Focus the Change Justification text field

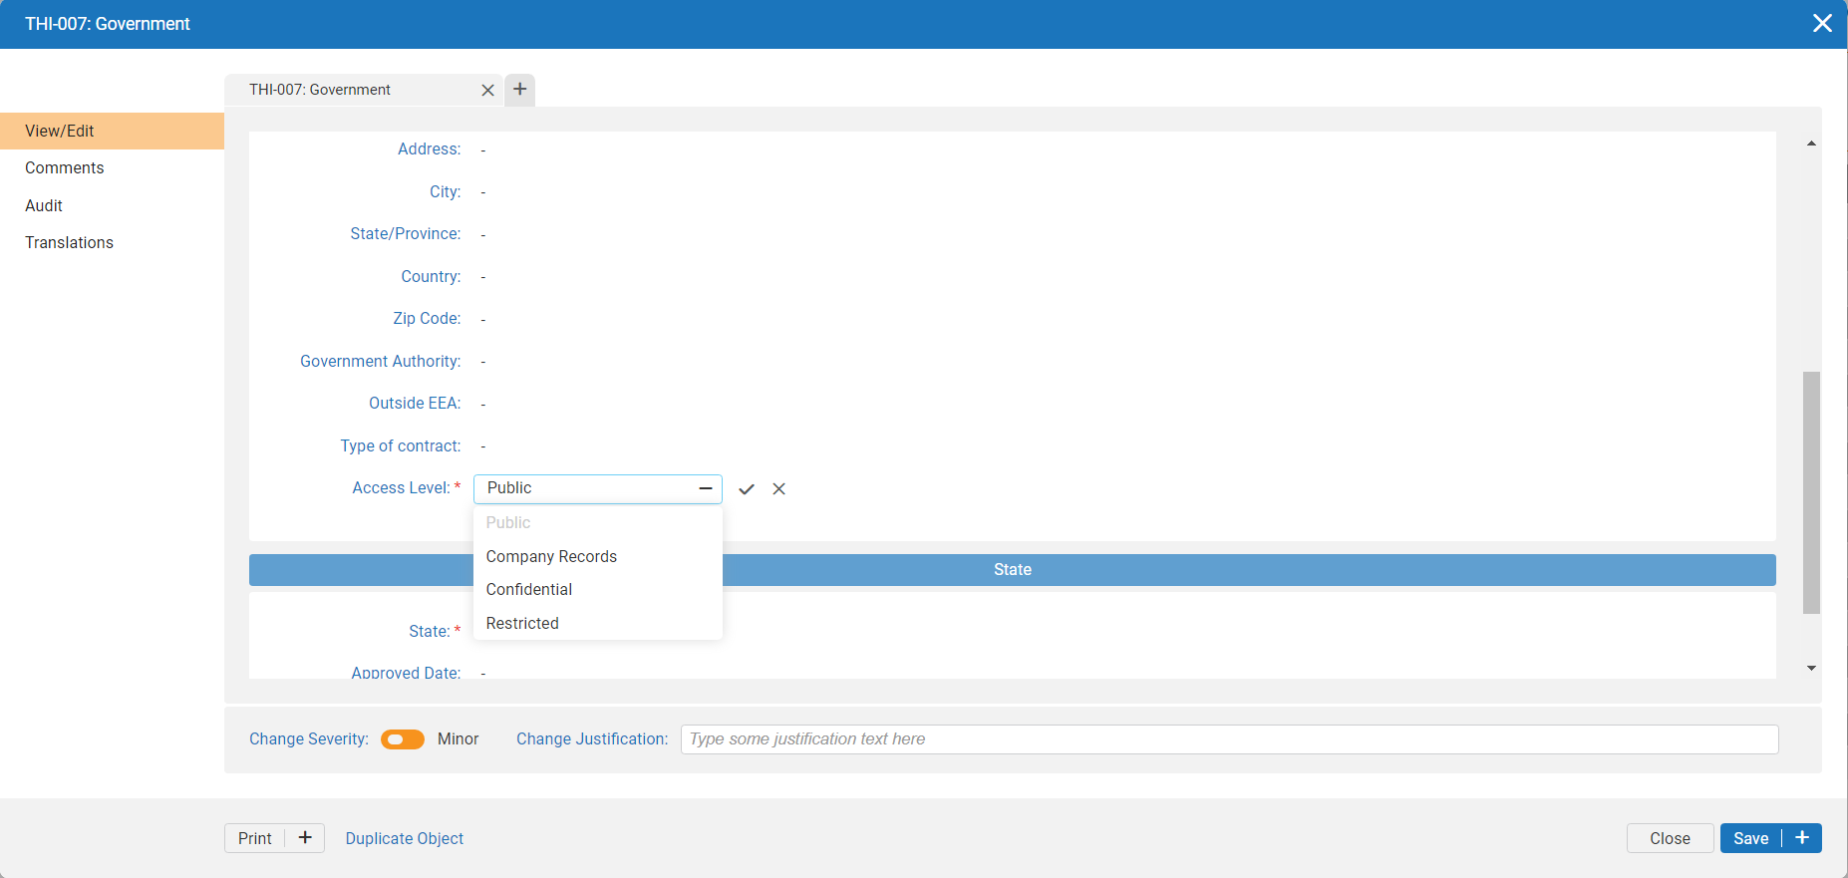click(1229, 739)
